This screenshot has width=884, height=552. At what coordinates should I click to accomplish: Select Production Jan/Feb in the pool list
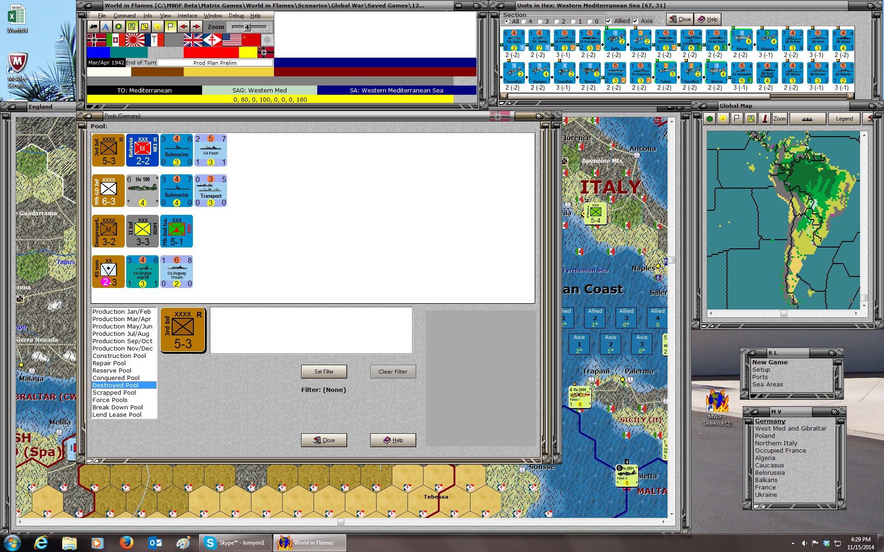pyautogui.click(x=122, y=311)
